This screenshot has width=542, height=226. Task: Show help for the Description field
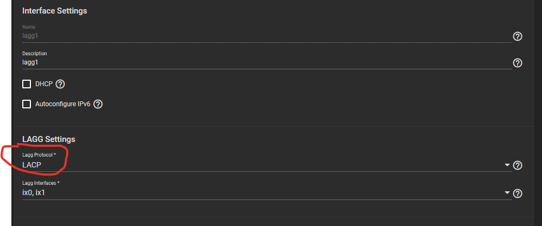(518, 63)
